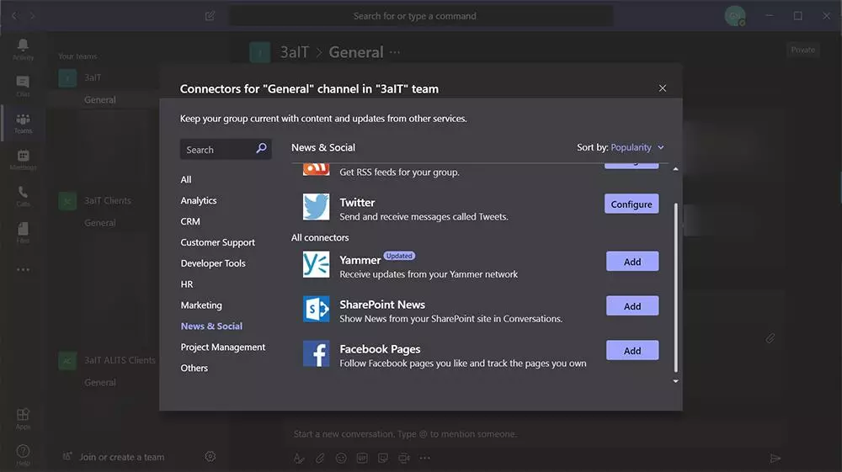Open General channel under 3aIT Clients

[100, 223]
